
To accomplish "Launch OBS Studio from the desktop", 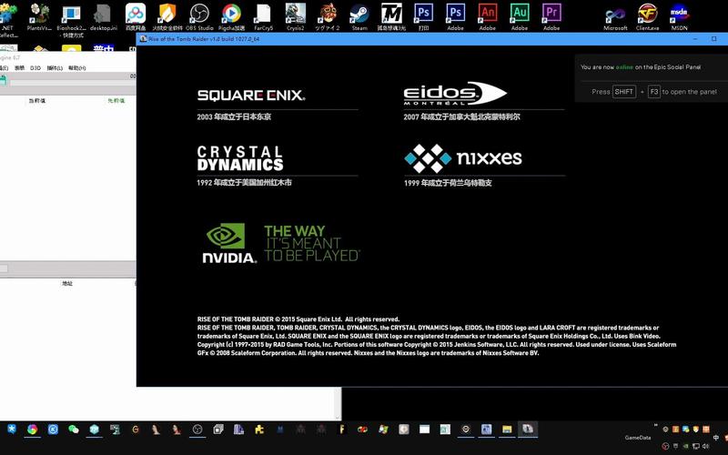I will click(198, 14).
